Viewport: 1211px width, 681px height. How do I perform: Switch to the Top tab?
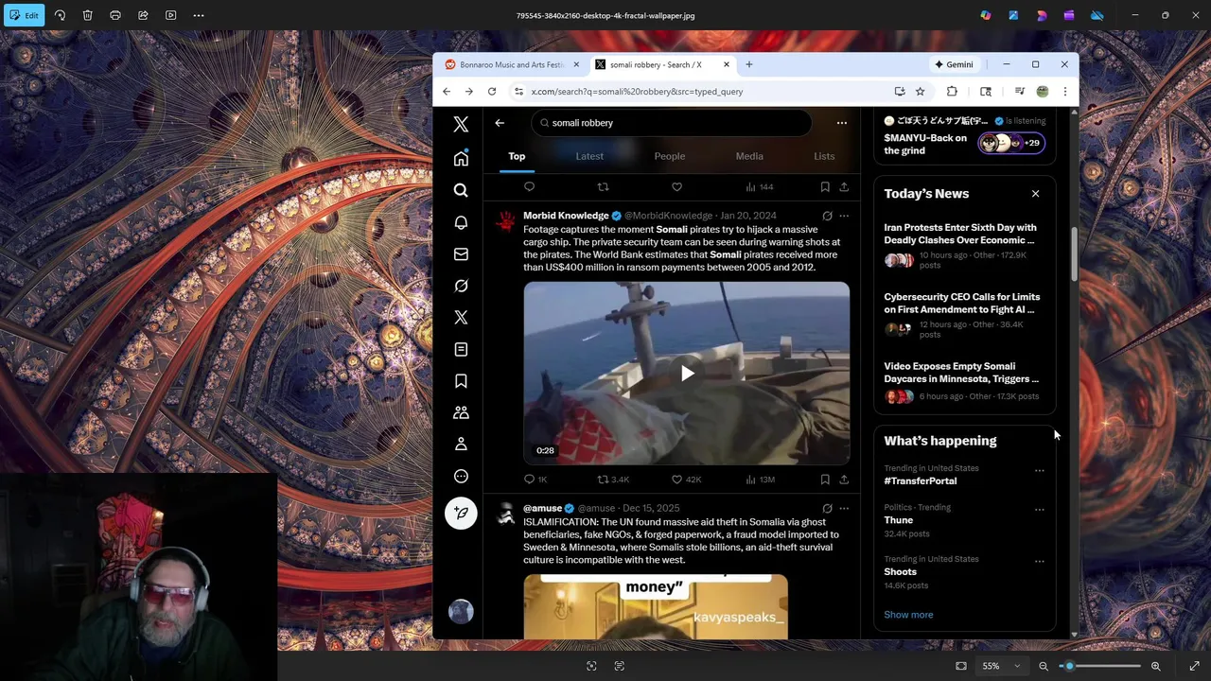517,156
